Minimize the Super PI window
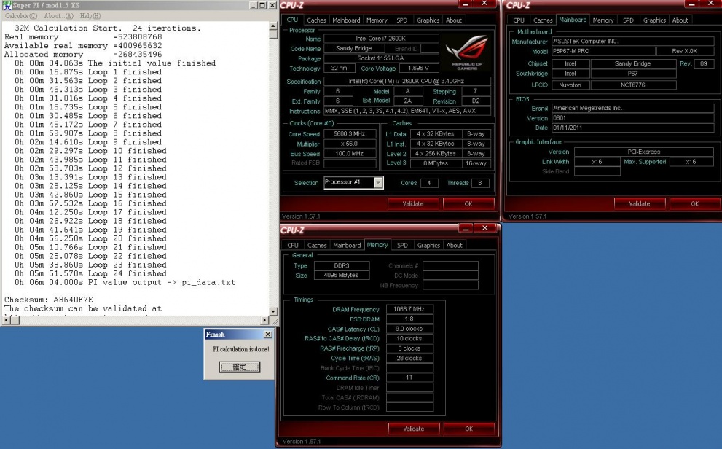Image resolution: width=722 pixels, height=449 pixels. (252, 5)
